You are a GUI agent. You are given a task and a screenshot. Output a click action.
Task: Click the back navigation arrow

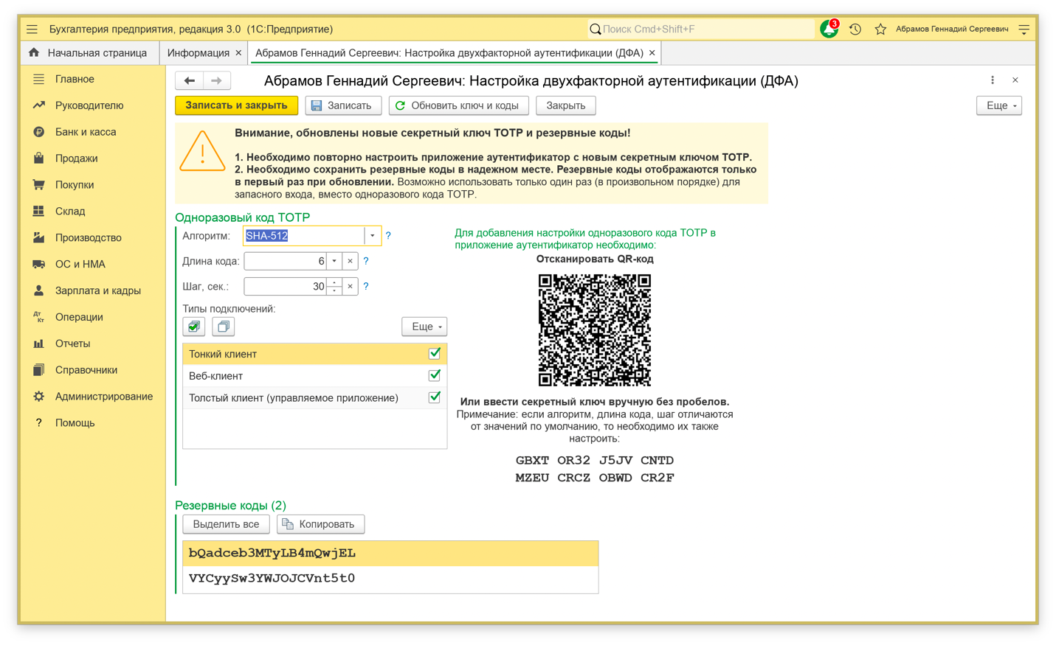(190, 80)
